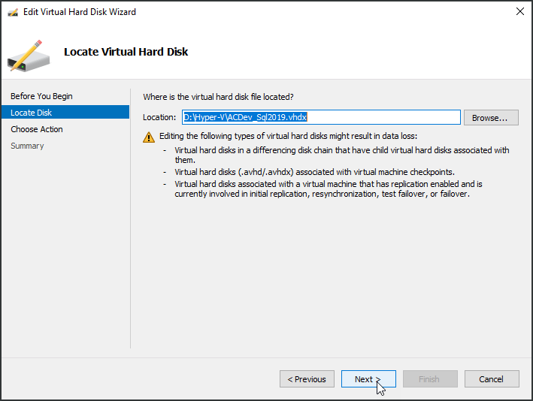This screenshot has width=533, height=401.
Task: Proceed with the Next button
Action: point(368,379)
